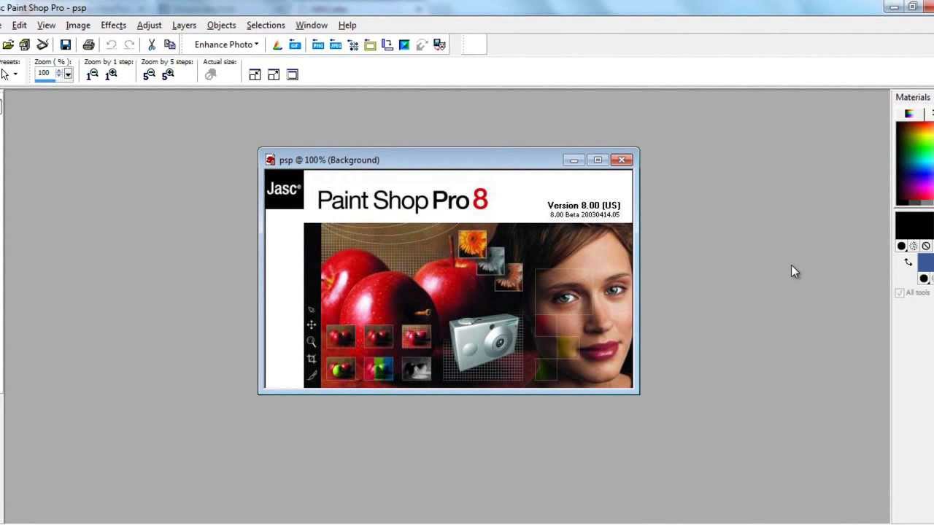This screenshot has height=525, width=934.
Task: Select the pattern style button under foreground swatch
Action: tap(914, 246)
